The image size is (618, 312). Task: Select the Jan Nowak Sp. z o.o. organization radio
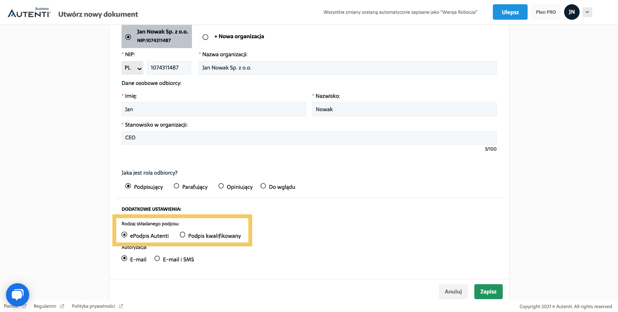tap(128, 37)
